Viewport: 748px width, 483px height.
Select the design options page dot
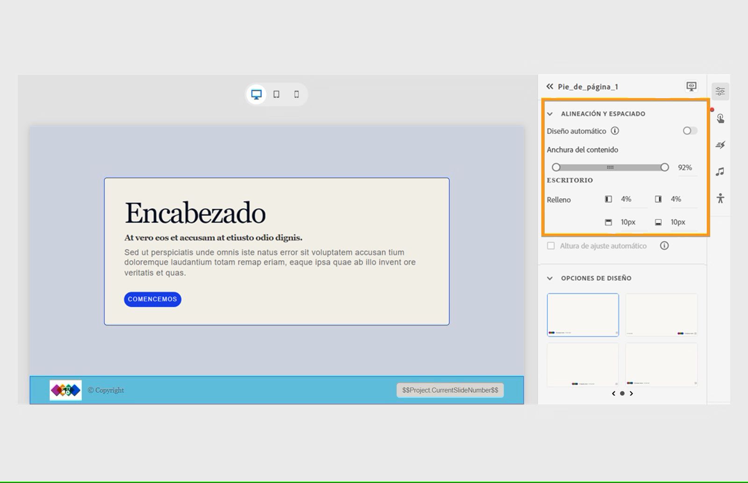tap(622, 393)
